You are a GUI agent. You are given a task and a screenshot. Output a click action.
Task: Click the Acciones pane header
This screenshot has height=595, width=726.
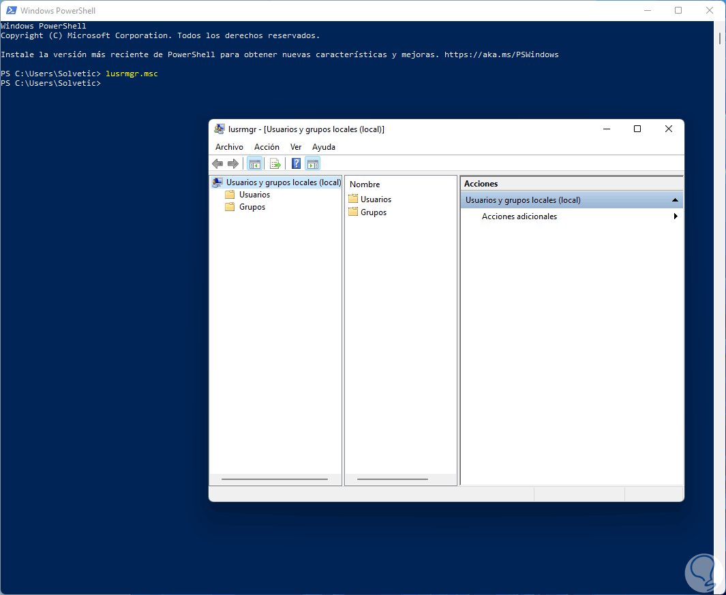[x=572, y=184]
